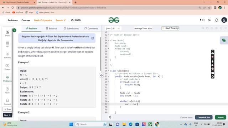
Task: Open the green chat bubbles widget
Action: click(224, 40)
